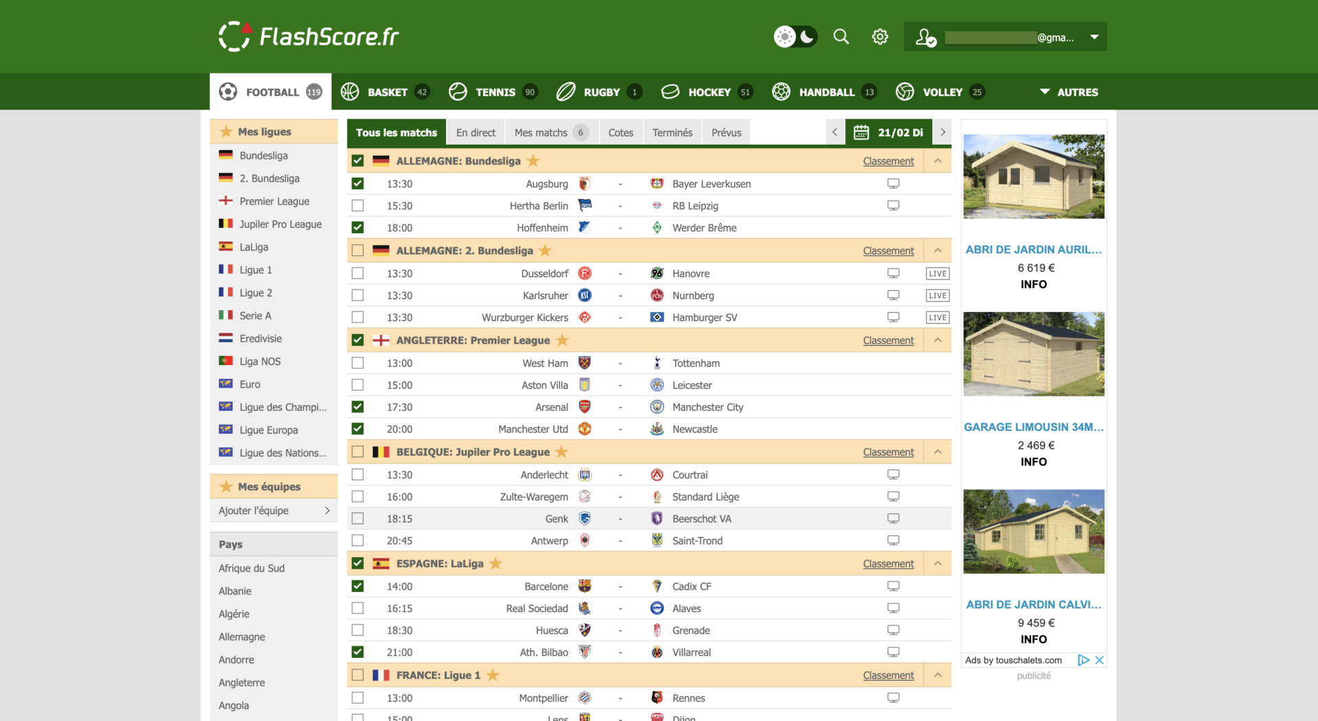Select the BASKET sport menu

[385, 92]
